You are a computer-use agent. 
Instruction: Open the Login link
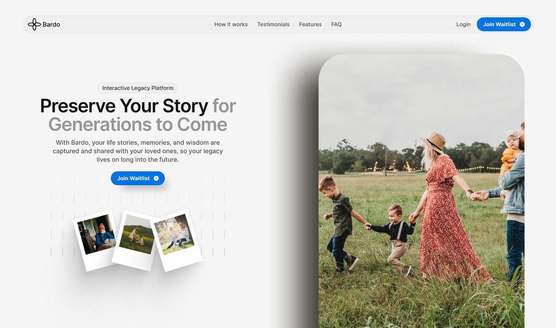click(463, 25)
